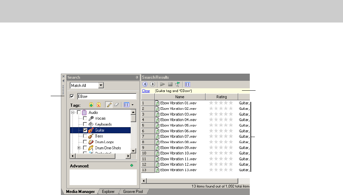Select row number 10 header
The height and width of the screenshot is (195, 343).
(x=148, y=153)
